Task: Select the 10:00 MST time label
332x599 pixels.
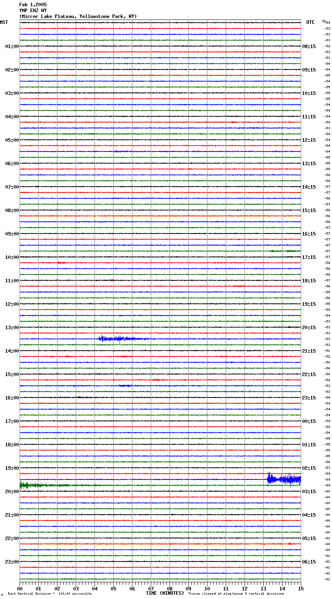Action: pos(12,257)
